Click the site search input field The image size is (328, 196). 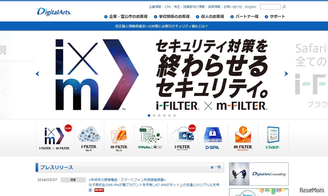[270, 7]
